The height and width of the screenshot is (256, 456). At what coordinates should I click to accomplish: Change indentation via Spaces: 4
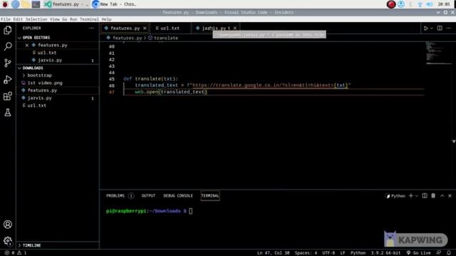point(306,253)
